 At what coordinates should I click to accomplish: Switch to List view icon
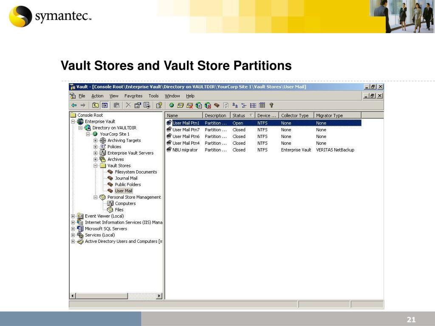253,105
